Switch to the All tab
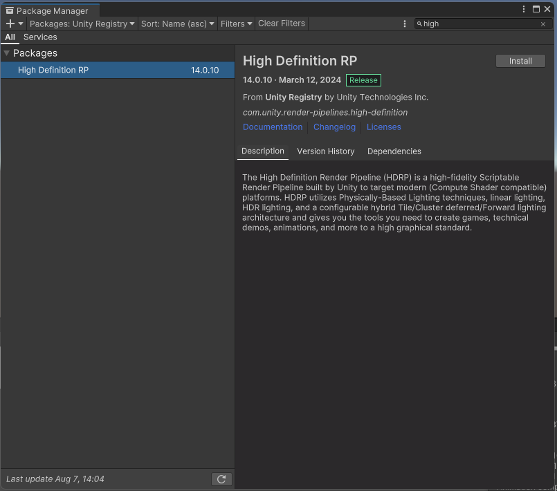 [x=10, y=37]
